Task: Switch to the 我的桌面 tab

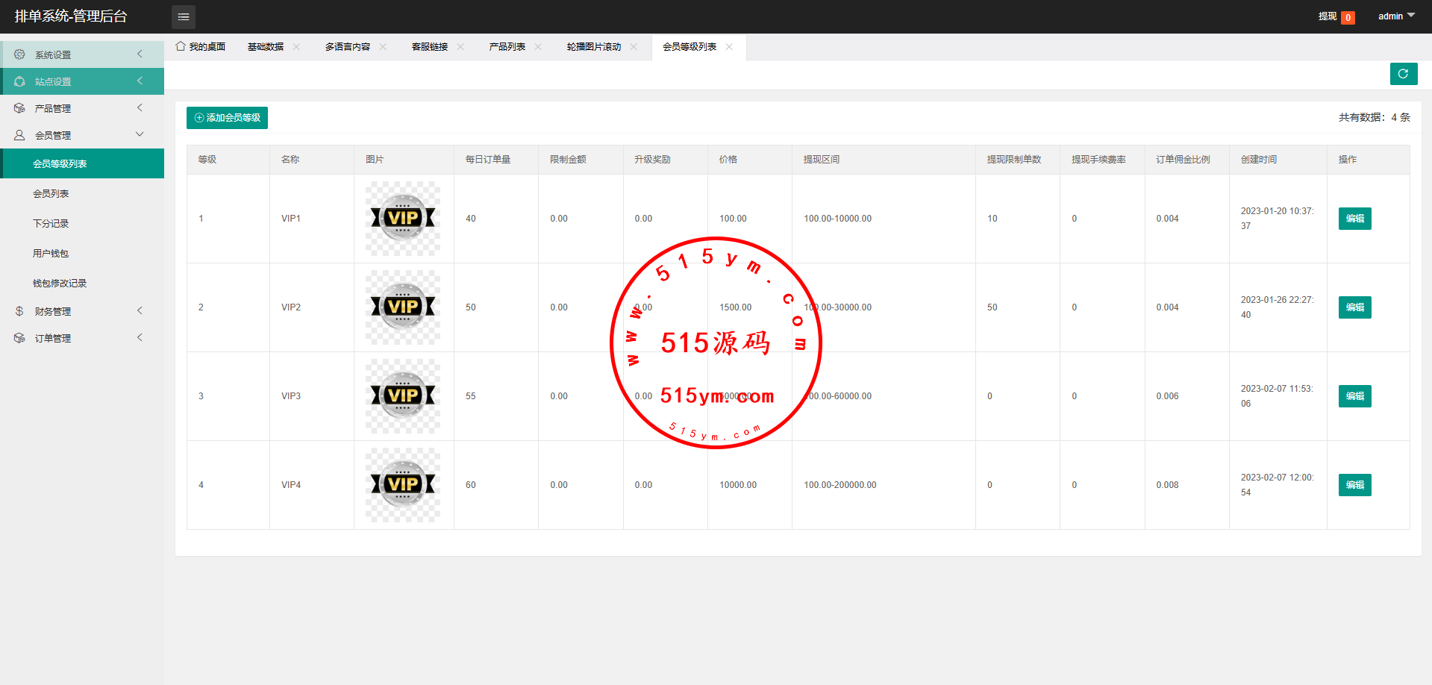Action: coord(201,47)
